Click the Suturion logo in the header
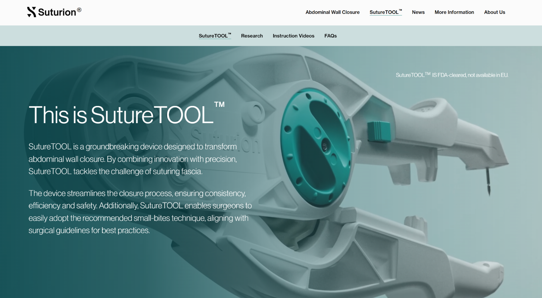The height and width of the screenshot is (298, 542). 54,12
